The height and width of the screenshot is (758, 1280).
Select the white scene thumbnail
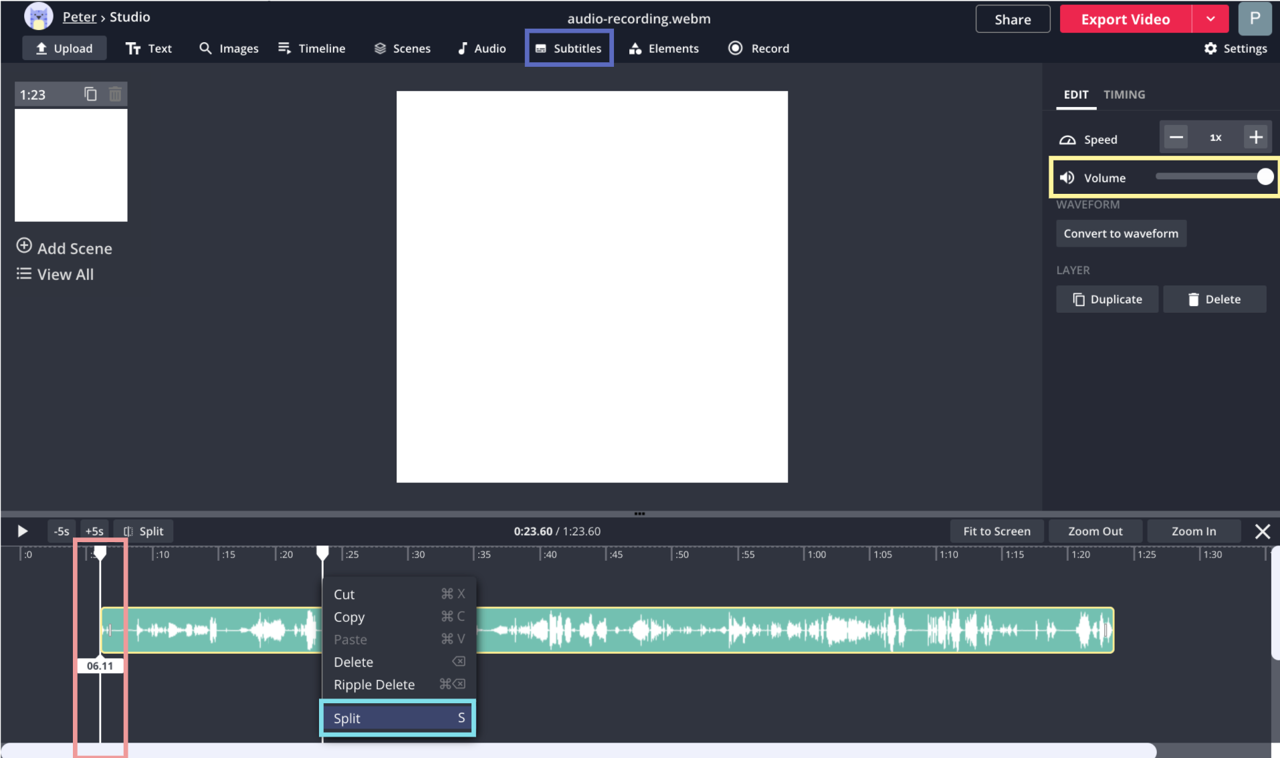click(x=71, y=165)
